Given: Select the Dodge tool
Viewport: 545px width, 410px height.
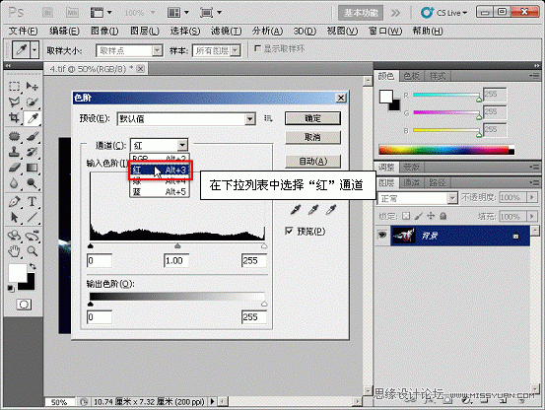Looking at the screenshot, I should click(32, 183).
